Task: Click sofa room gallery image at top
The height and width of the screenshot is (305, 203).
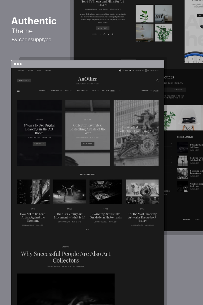Action: coord(164,14)
